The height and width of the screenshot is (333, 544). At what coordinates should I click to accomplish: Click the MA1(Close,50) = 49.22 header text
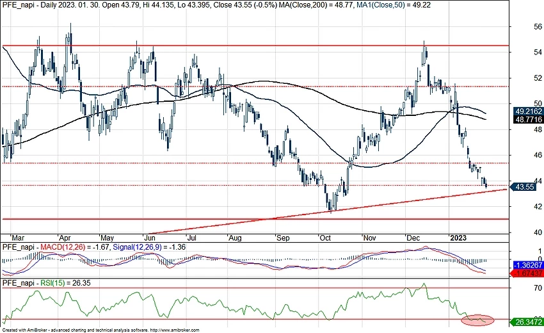tap(394, 5)
